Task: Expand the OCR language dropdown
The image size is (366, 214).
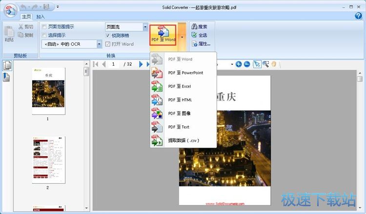Action: (100, 44)
